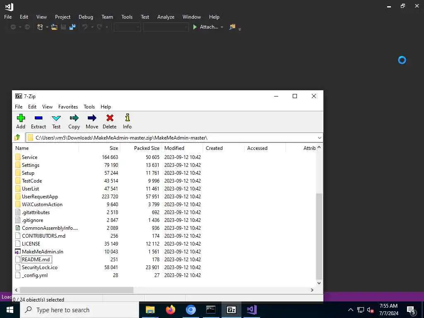The image size is (424, 318).
Task: Click Navigate Forward icon in Visual Studio toolbar
Action: pyautogui.click(x=27, y=27)
